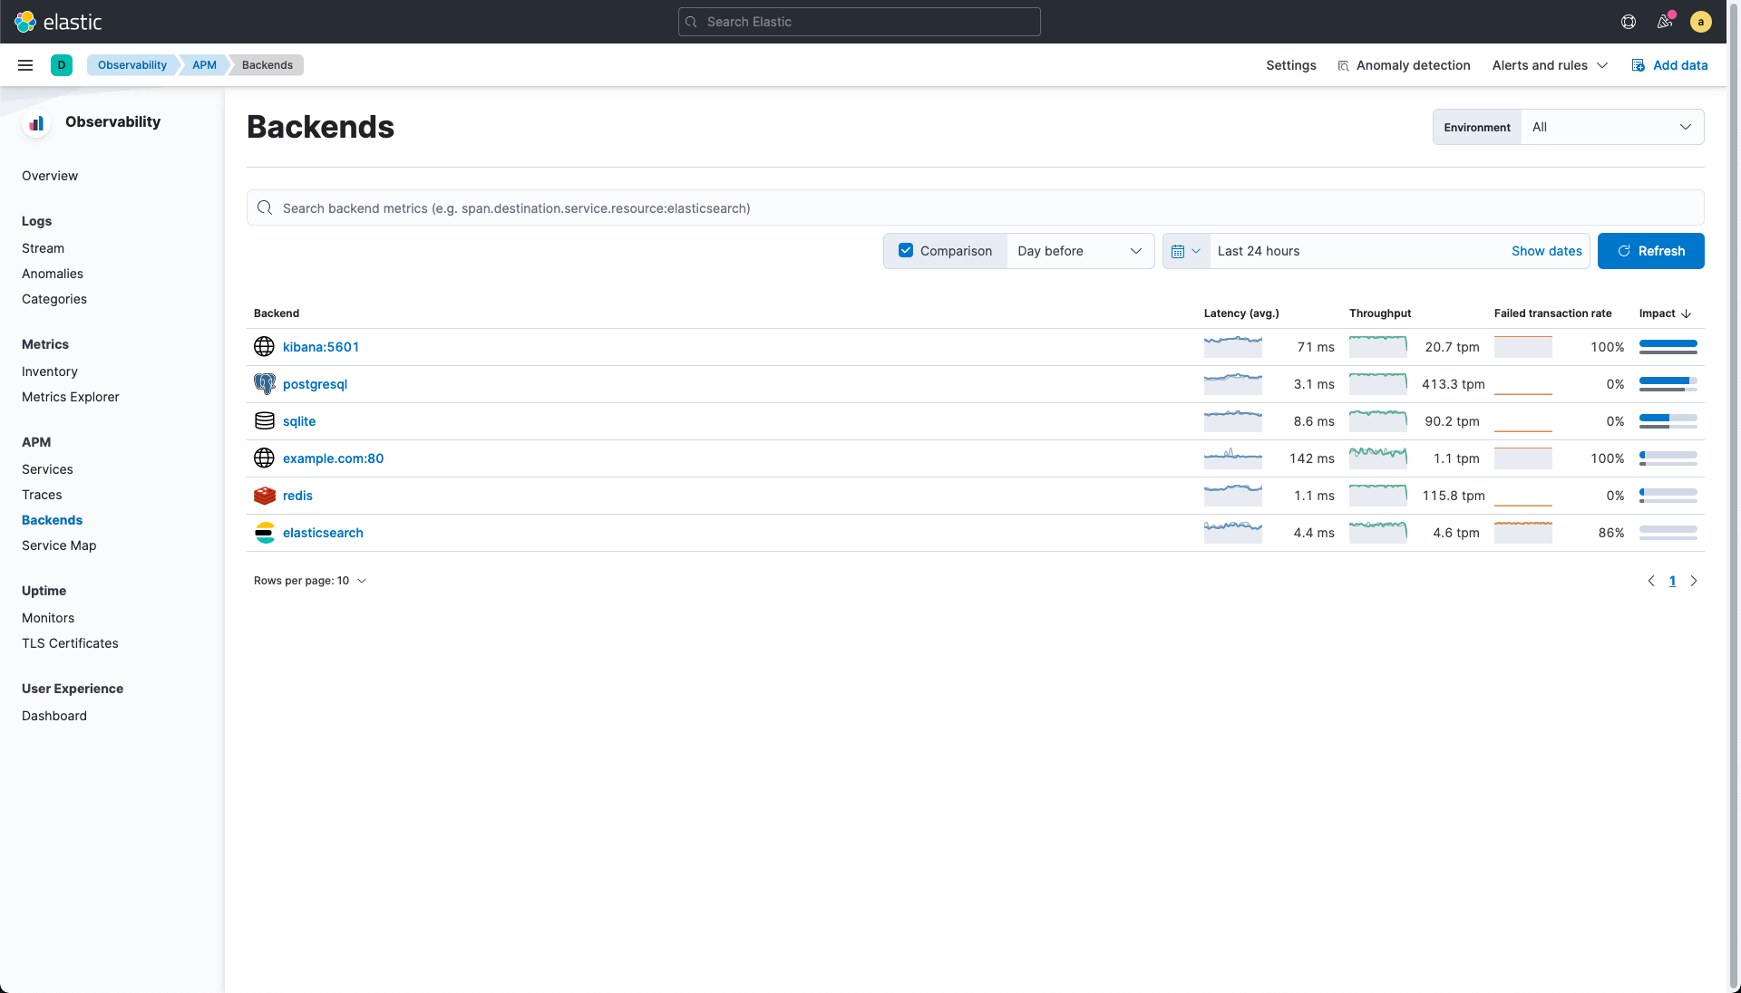
Task: Open the help icon in the top bar
Action: click(x=1628, y=21)
